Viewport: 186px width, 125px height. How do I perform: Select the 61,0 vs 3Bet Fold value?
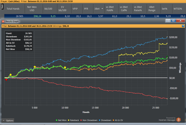coord(115,16)
